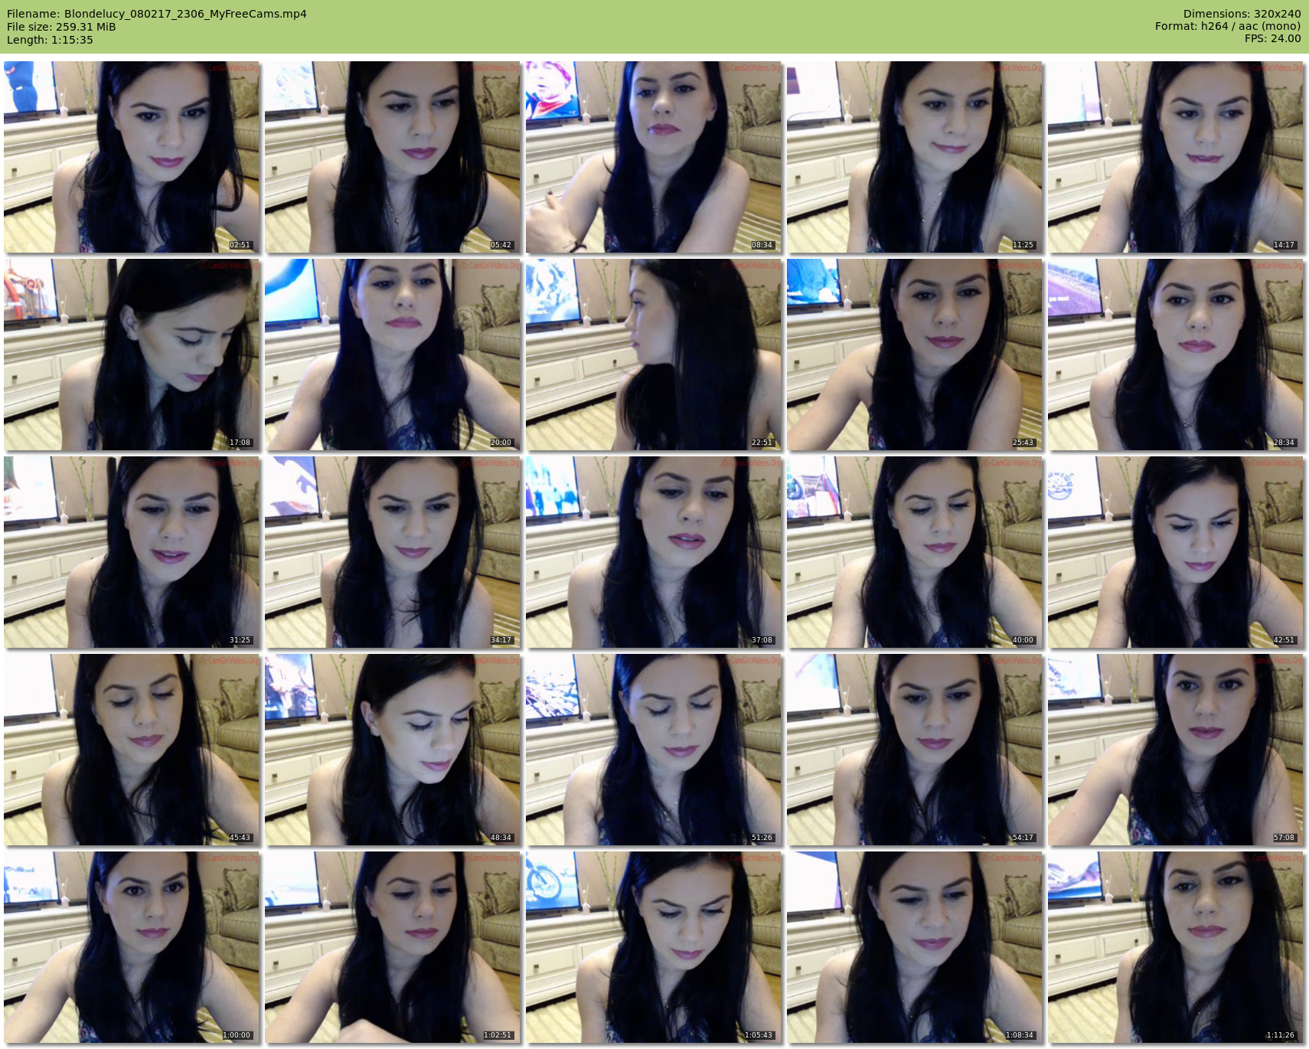The image size is (1309, 1049).
Task: Open the thumbnail timestamped 42:51
Action: tap(1175, 552)
